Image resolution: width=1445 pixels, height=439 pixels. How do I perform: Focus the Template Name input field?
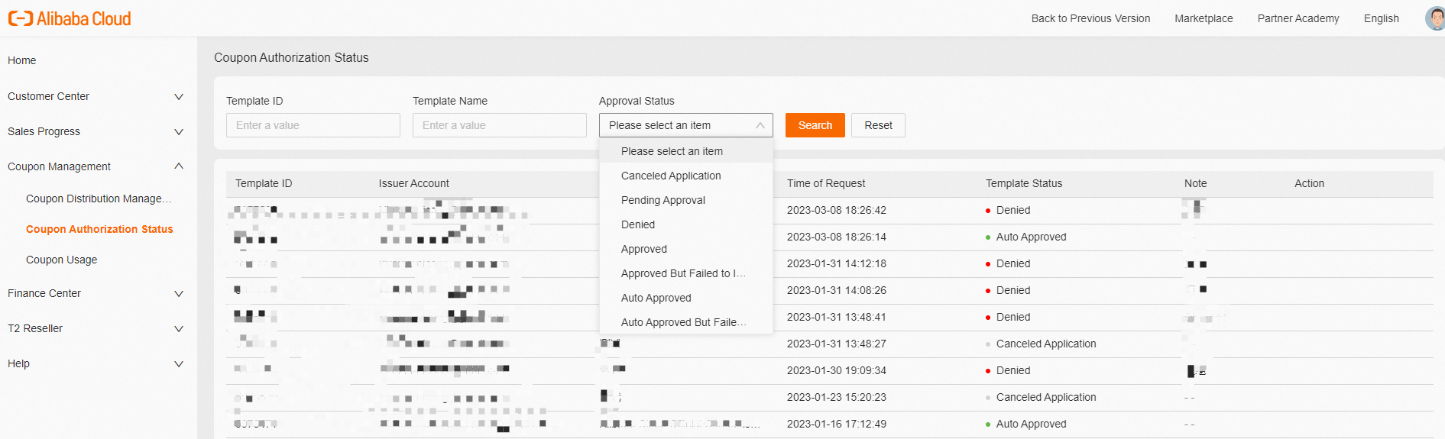pyautogui.click(x=500, y=125)
